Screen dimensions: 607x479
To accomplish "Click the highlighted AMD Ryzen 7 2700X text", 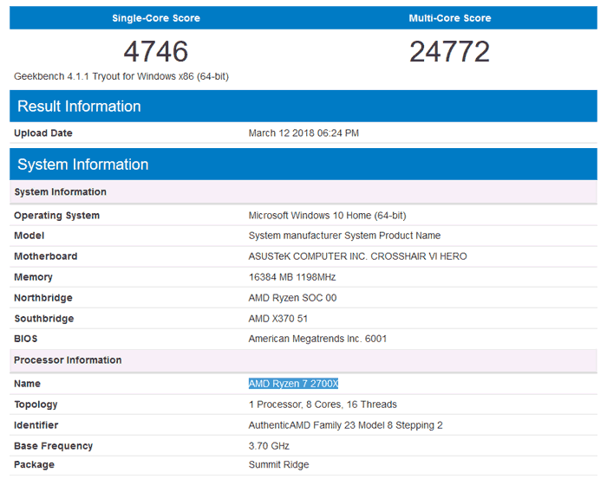I will (x=293, y=384).
